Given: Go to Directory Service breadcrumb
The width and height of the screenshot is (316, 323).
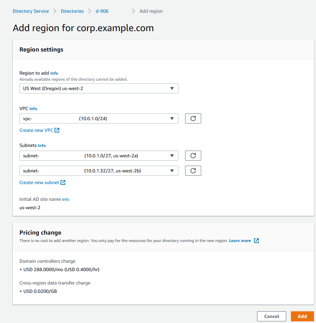Looking at the screenshot, I should point(31,11).
